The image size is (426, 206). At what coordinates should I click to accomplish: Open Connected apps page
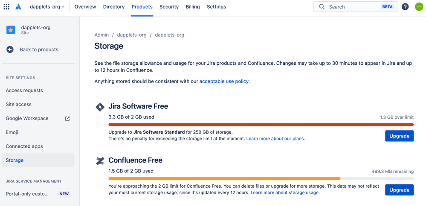tap(38, 146)
